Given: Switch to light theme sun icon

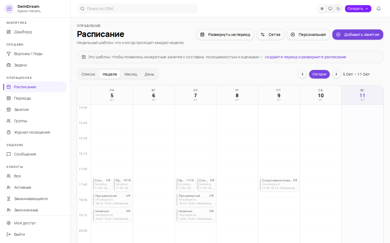Looking at the screenshot, I should click(x=322, y=9).
